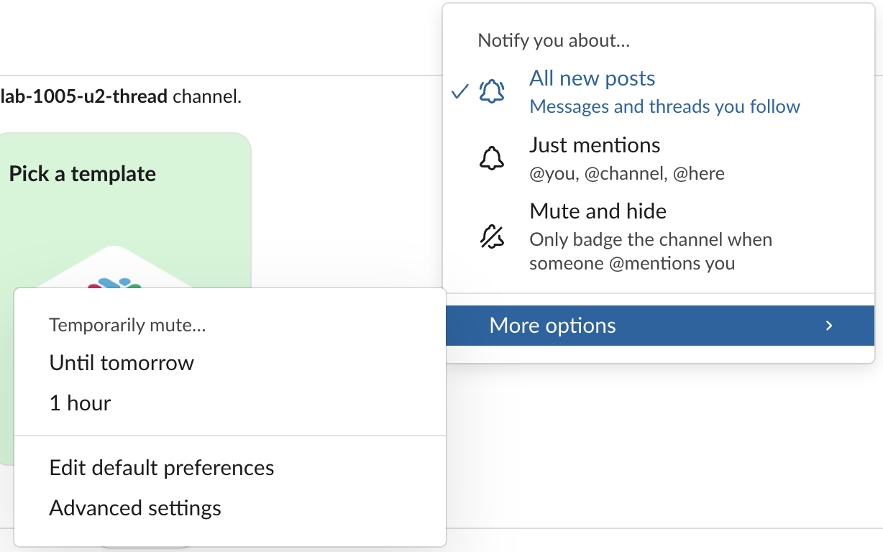Image resolution: width=883 pixels, height=552 pixels.
Task: Open the More options submenu
Action: [660, 326]
